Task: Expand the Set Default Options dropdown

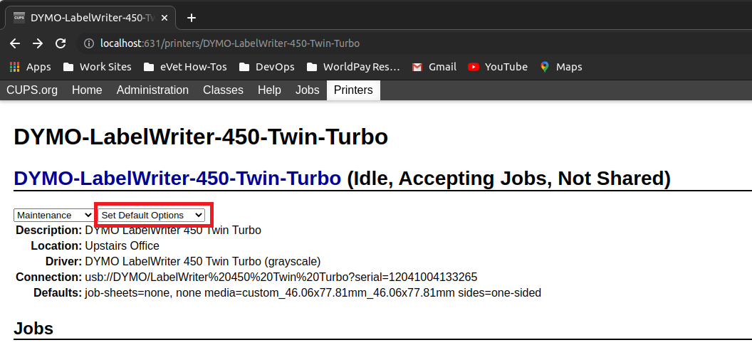Action: coord(151,216)
